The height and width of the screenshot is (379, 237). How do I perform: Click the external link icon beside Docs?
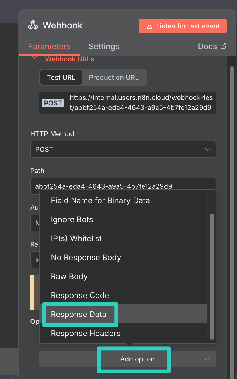[223, 46]
